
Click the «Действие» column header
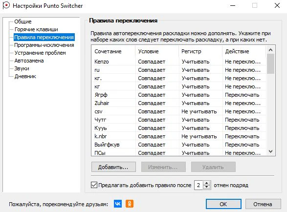point(244,51)
